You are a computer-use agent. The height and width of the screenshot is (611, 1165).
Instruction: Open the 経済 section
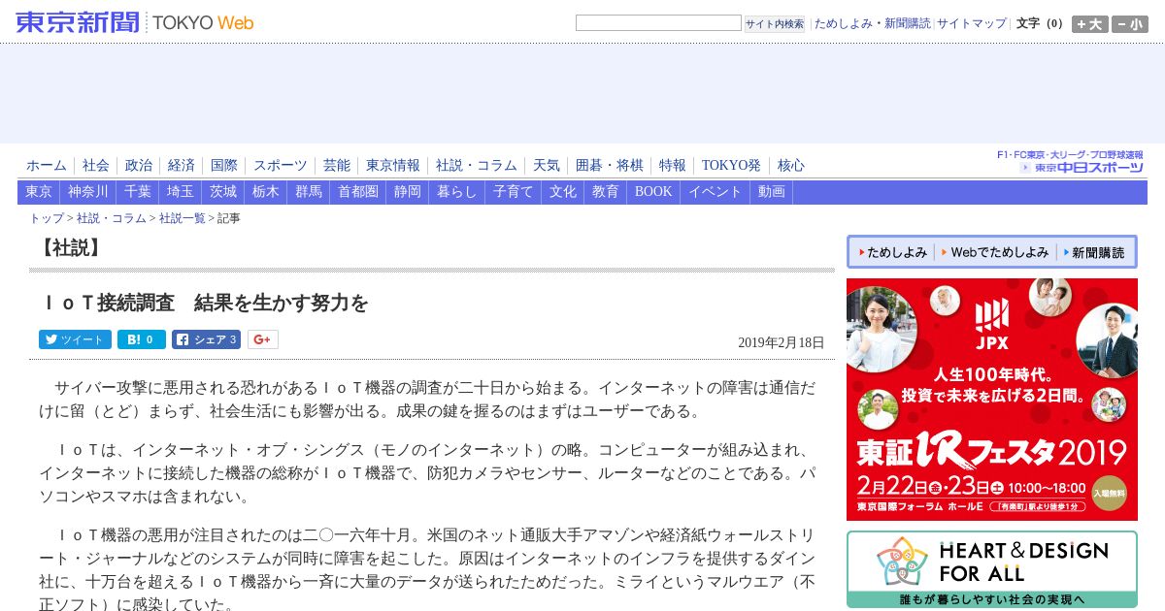[182, 166]
